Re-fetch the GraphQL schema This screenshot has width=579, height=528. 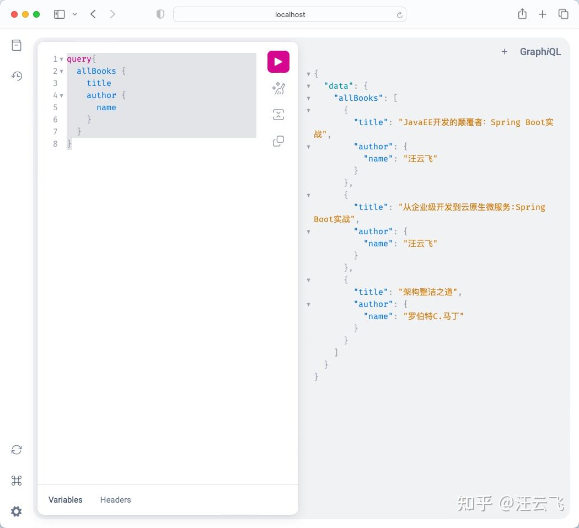click(x=17, y=450)
